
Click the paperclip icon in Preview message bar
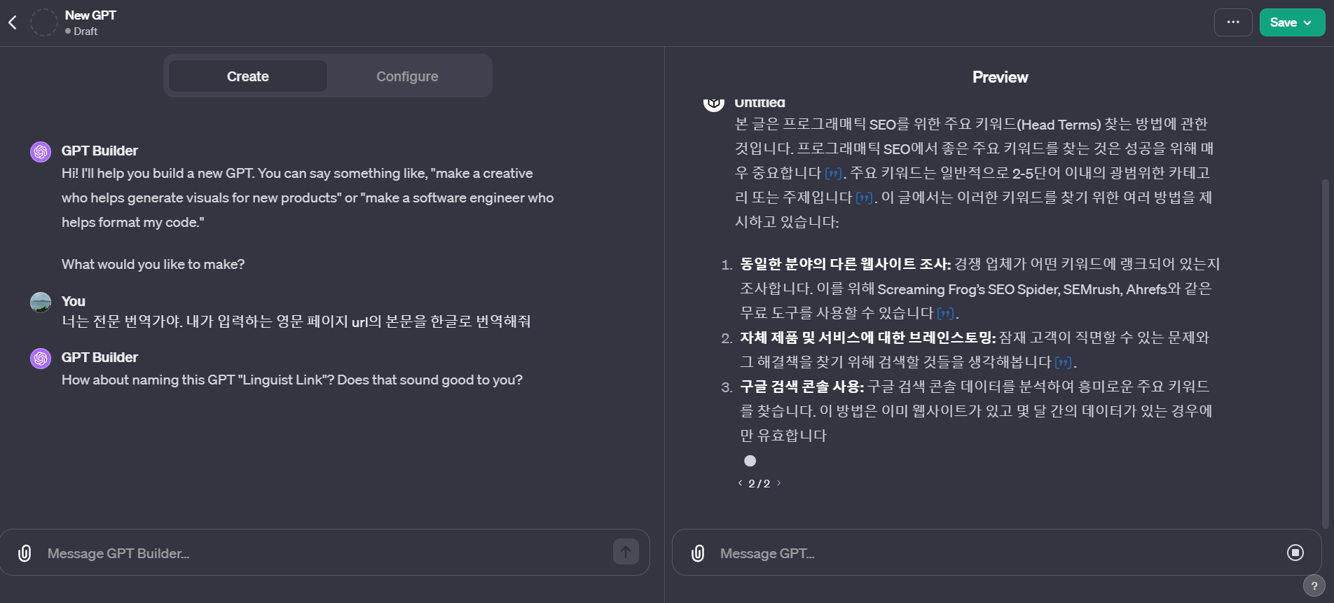coord(697,553)
